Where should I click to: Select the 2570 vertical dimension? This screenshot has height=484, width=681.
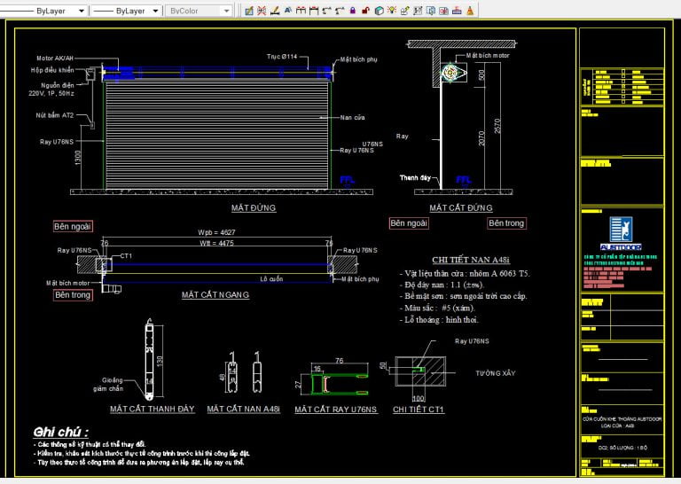[x=497, y=126]
